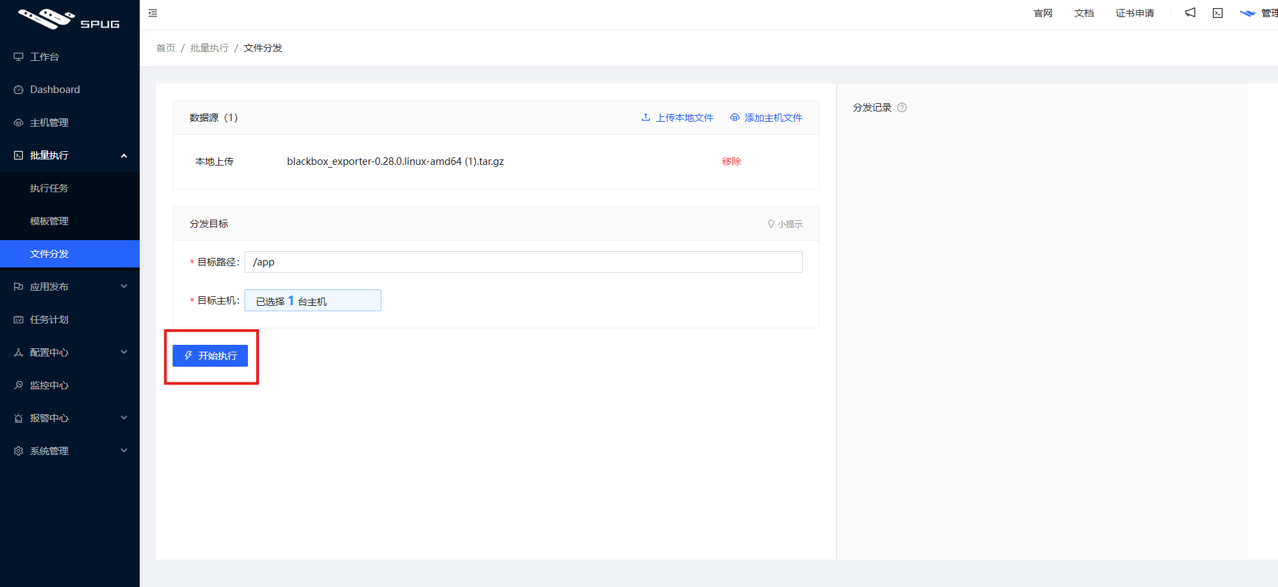Open the 已选择 1 台主机 host selector

313,300
